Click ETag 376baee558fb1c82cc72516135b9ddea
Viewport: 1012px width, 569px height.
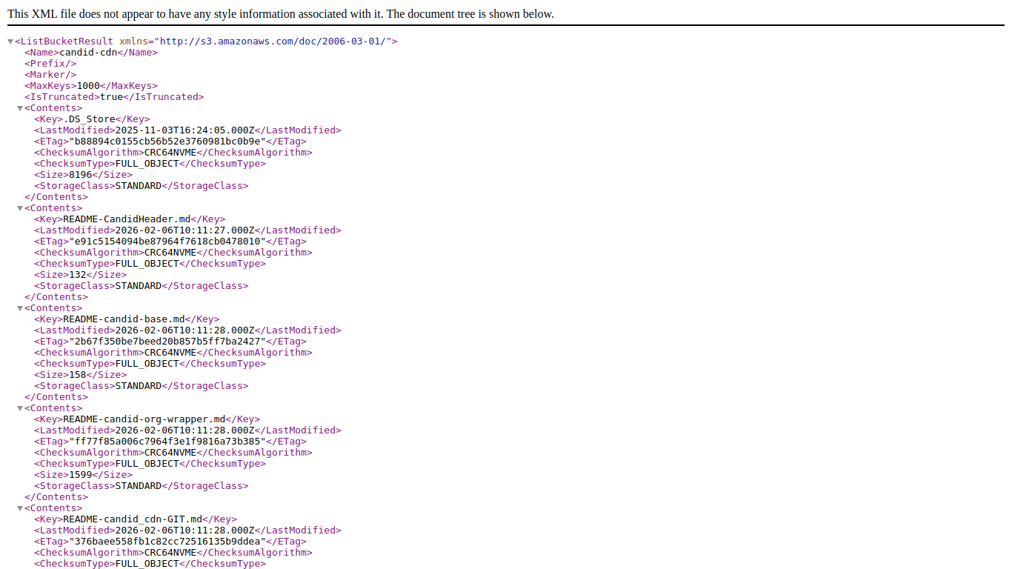[x=167, y=542]
